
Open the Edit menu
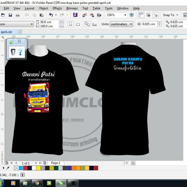(x=6, y=8)
